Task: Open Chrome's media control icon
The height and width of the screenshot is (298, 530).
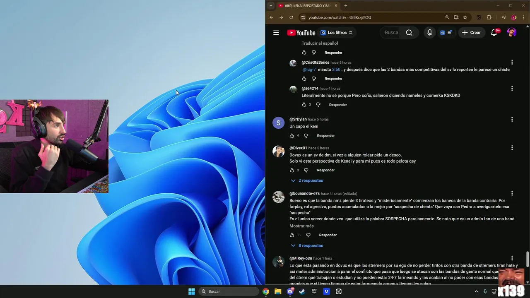Action: (x=503, y=17)
